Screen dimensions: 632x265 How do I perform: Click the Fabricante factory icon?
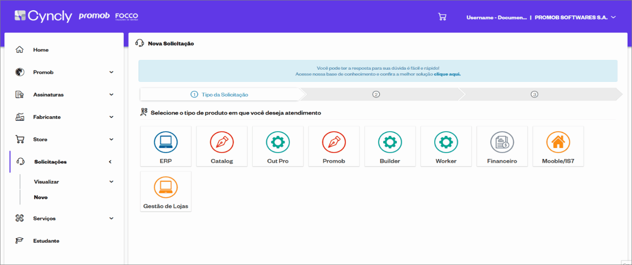[19, 117]
